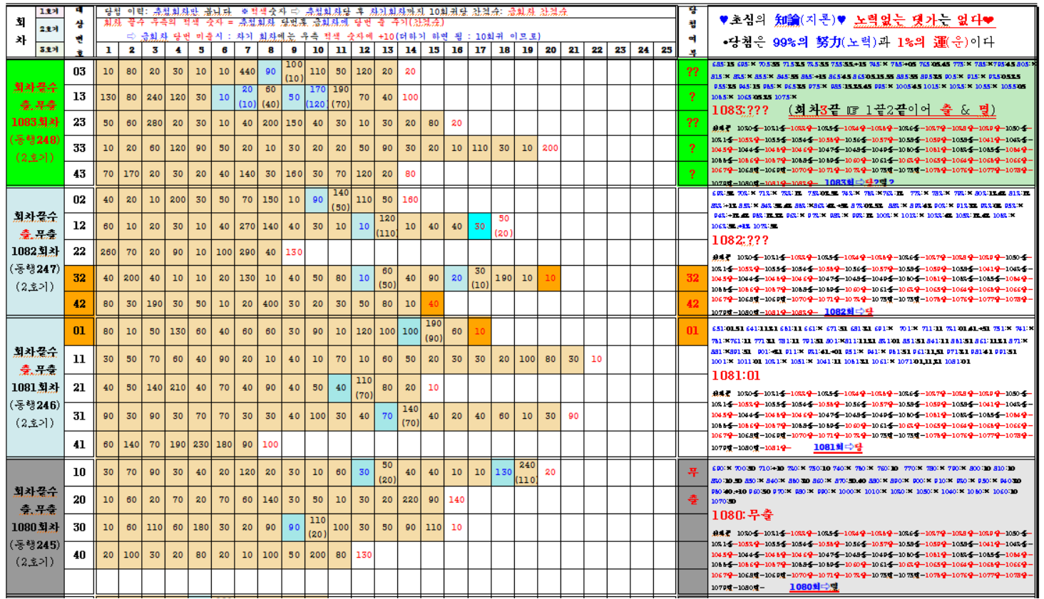The image size is (1044, 599).
Task: Select row number cell 03
Action: (x=79, y=71)
